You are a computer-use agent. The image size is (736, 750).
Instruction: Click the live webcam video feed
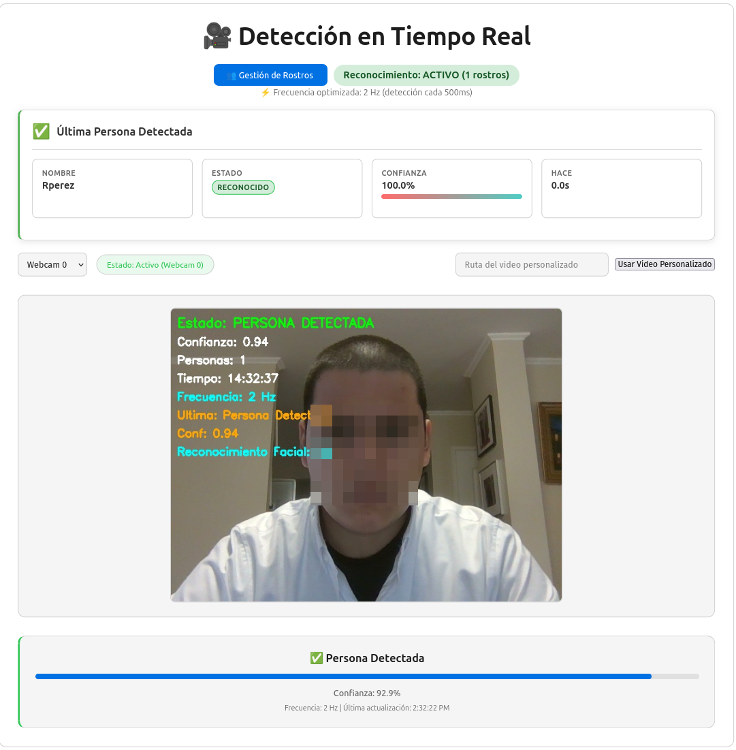[x=366, y=454]
